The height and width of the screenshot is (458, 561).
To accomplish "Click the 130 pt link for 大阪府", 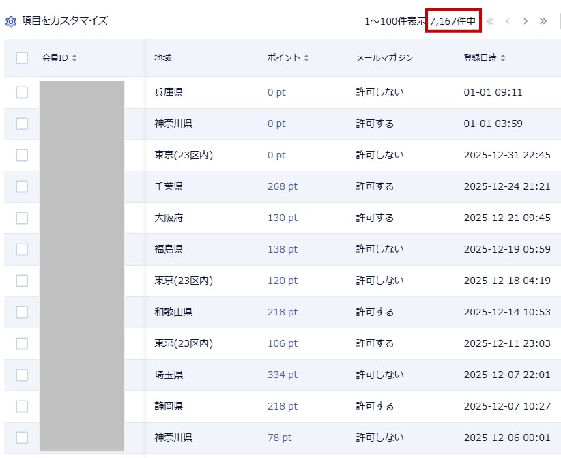I will click(x=283, y=218).
